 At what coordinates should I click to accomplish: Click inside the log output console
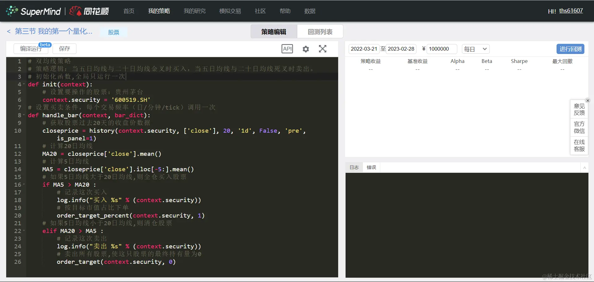(x=467, y=225)
